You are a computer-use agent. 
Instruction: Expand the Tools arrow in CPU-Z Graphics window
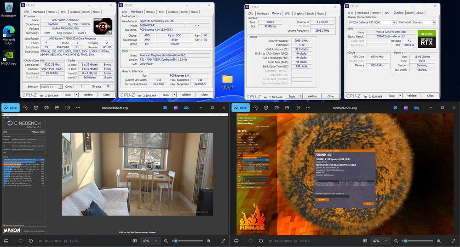tap(400, 95)
